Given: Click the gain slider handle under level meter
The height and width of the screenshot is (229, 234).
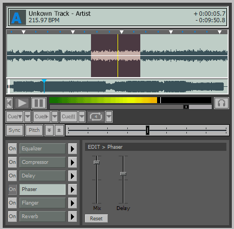Looking at the screenshot, I should [186, 107].
